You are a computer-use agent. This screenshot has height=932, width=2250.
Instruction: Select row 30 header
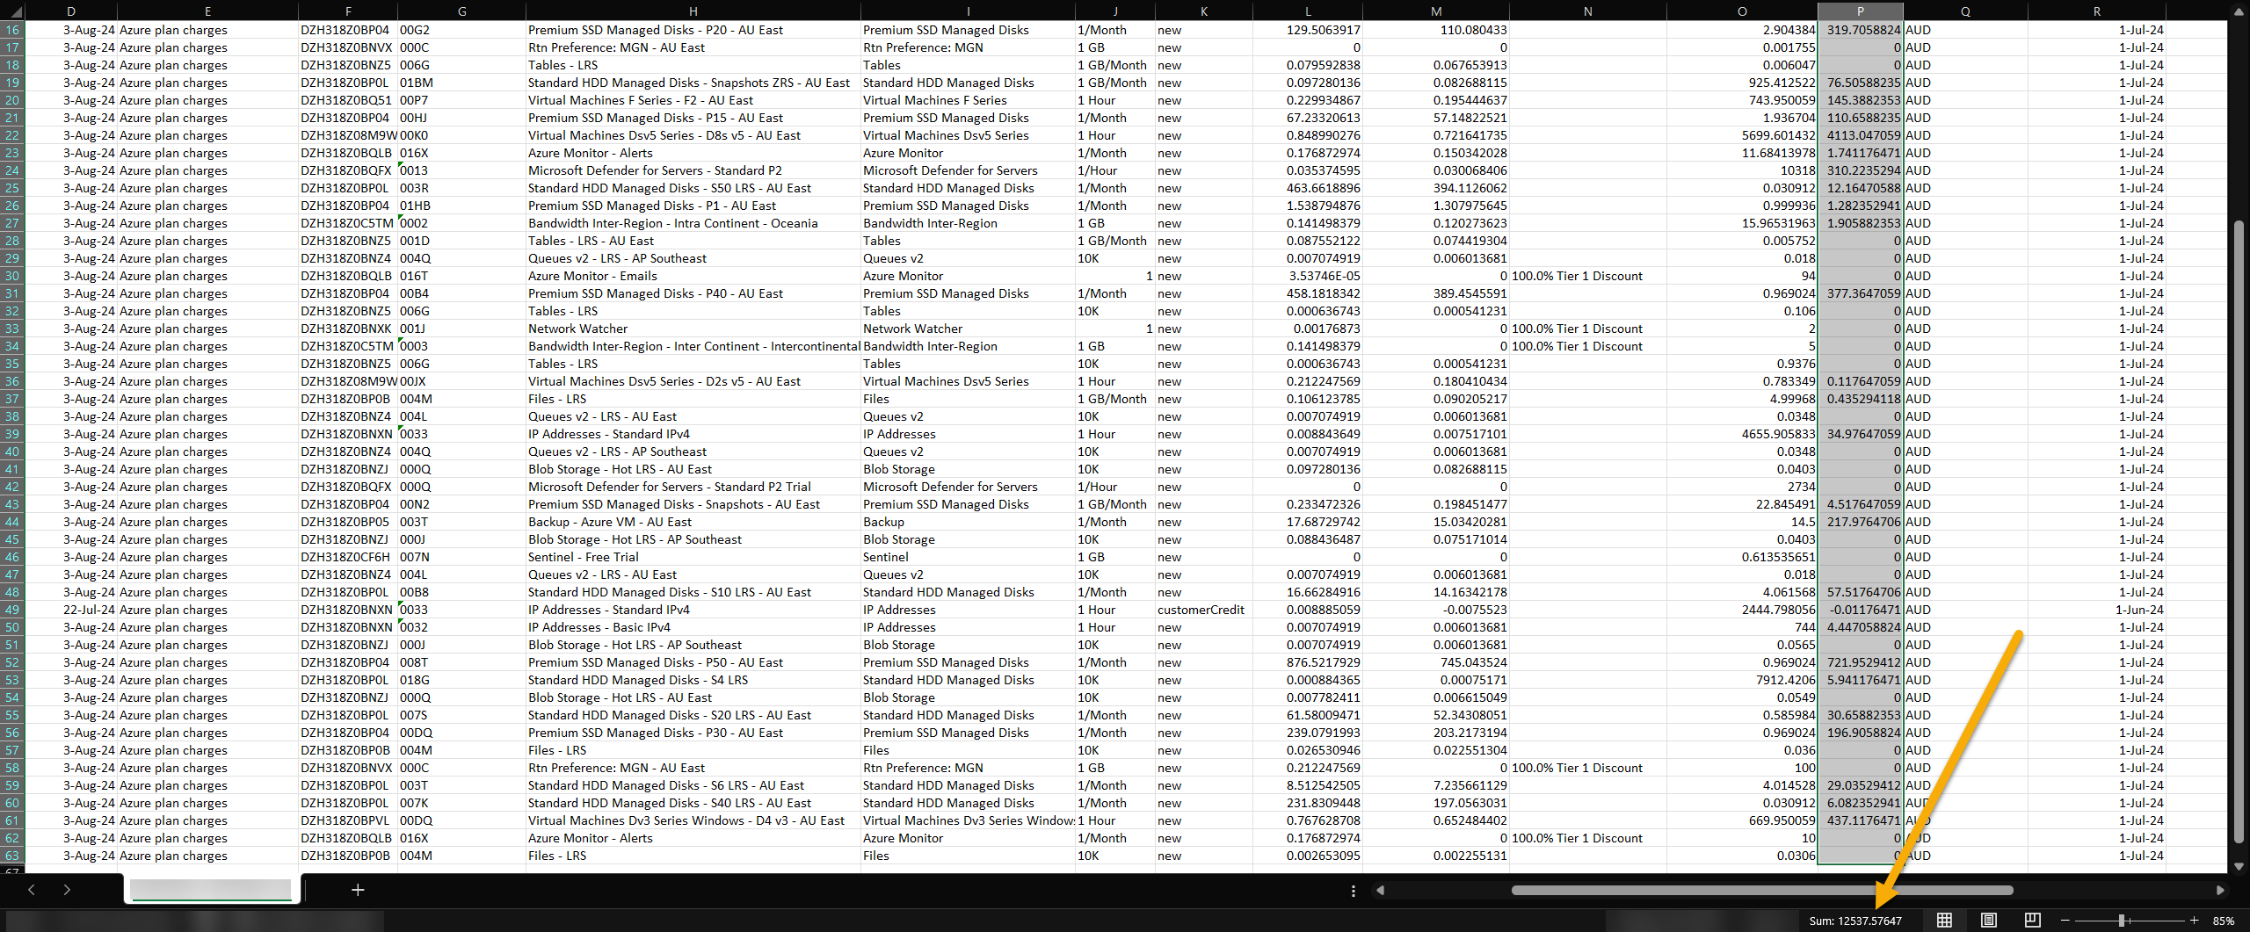pos(12,276)
